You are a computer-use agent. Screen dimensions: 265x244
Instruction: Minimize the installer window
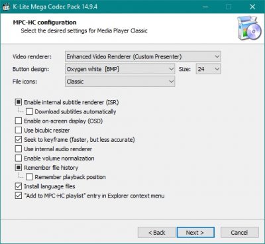click(x=205, y=7)
